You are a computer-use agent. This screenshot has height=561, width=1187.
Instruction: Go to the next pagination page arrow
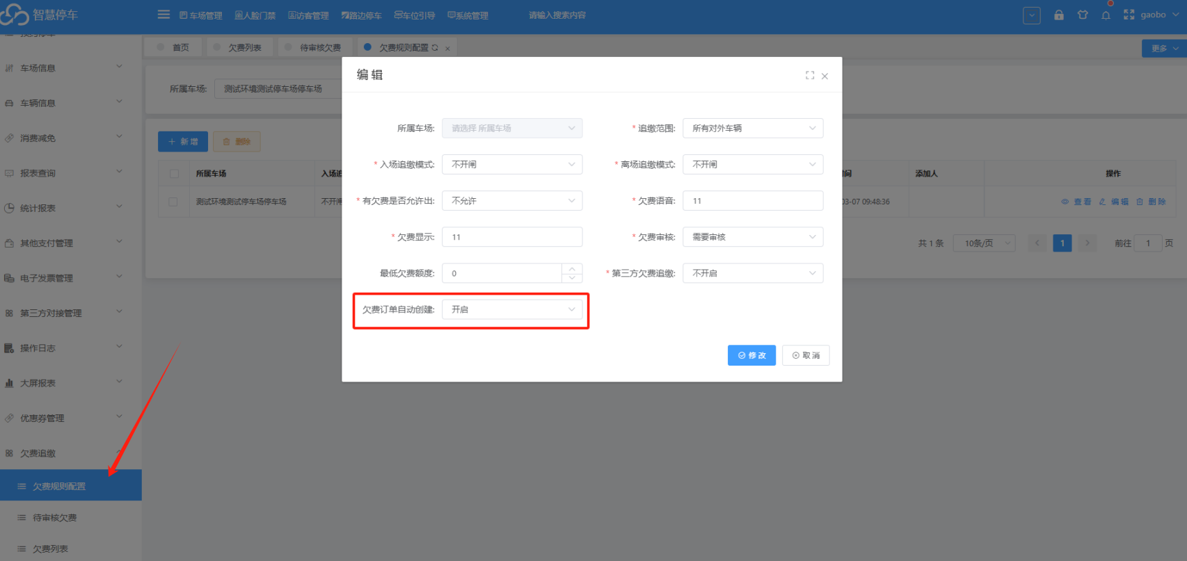point(1087,243)
